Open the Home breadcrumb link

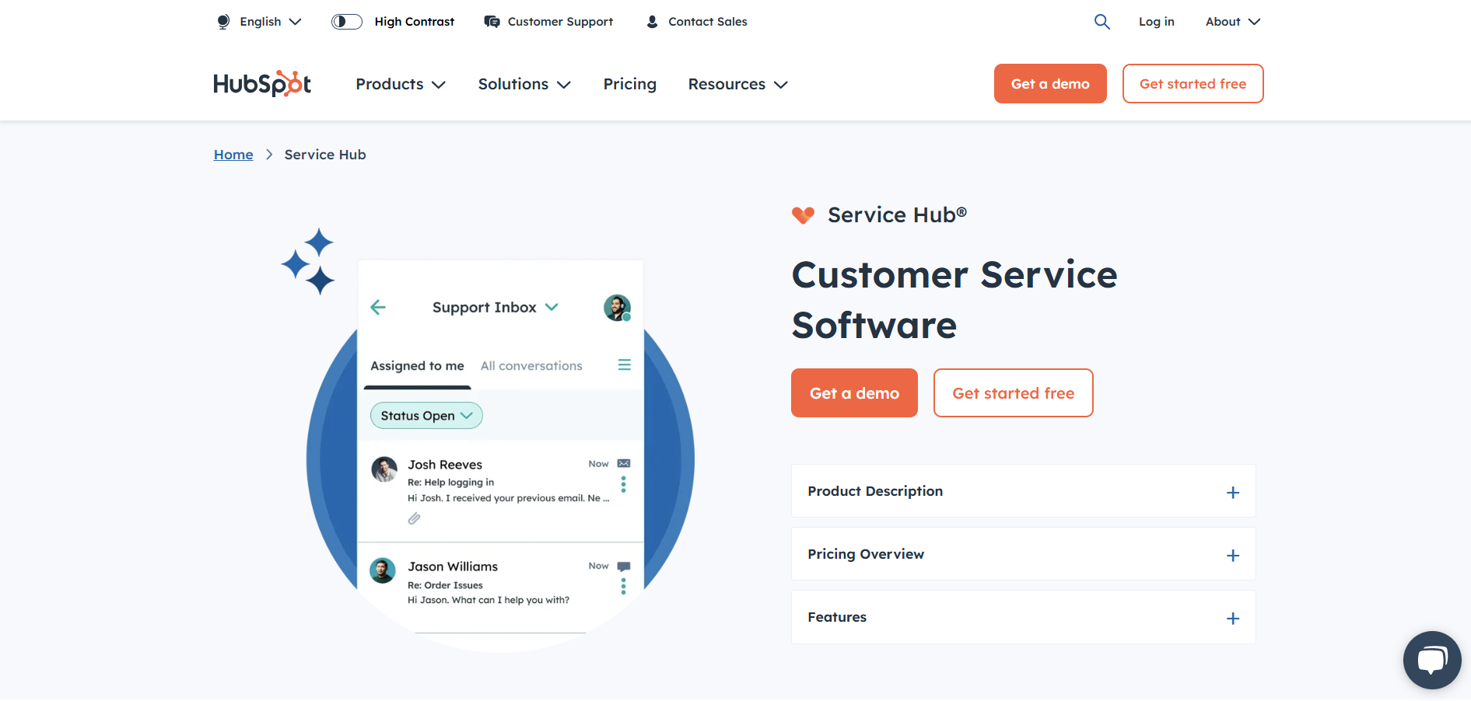tap(233, 154)
